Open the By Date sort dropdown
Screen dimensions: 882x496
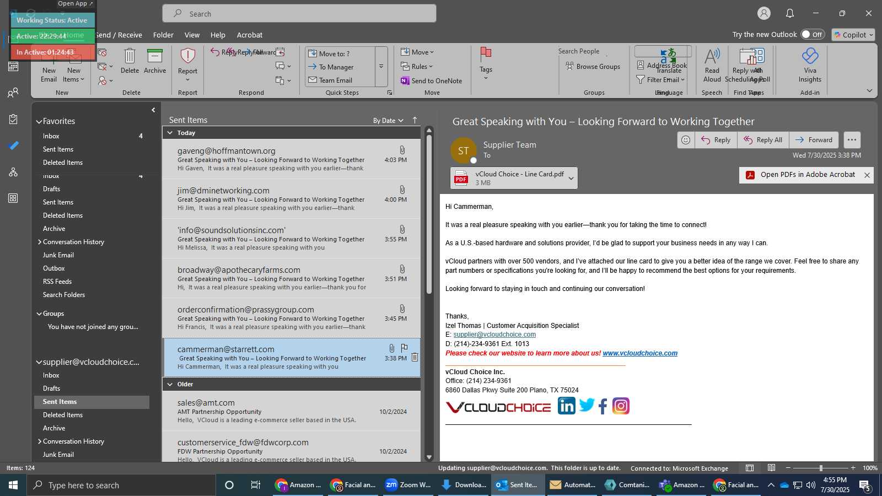tap(388, 121)
